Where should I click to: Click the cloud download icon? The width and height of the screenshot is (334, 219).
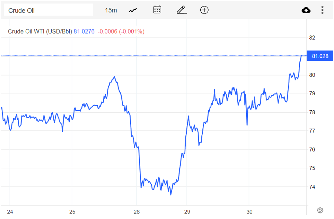(306, 10)
